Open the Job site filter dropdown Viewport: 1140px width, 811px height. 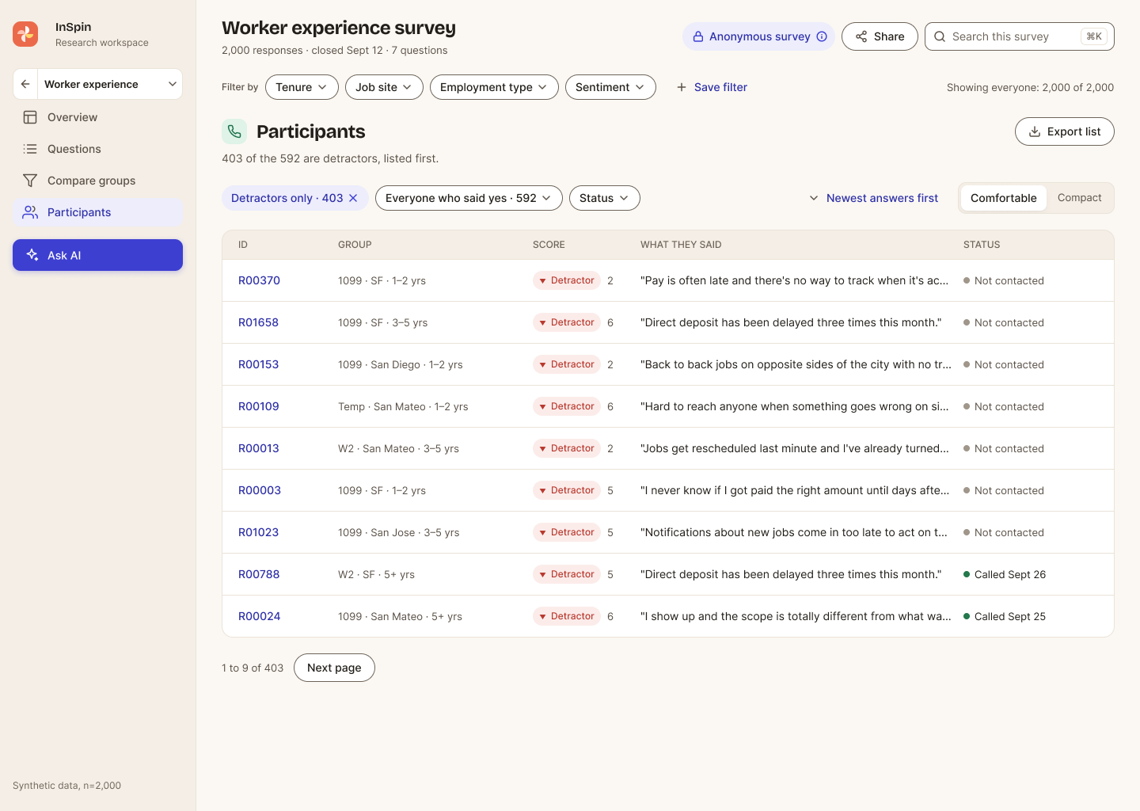[384, 87]
